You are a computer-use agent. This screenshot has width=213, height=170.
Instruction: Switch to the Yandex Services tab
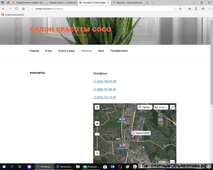pos(61,3)
